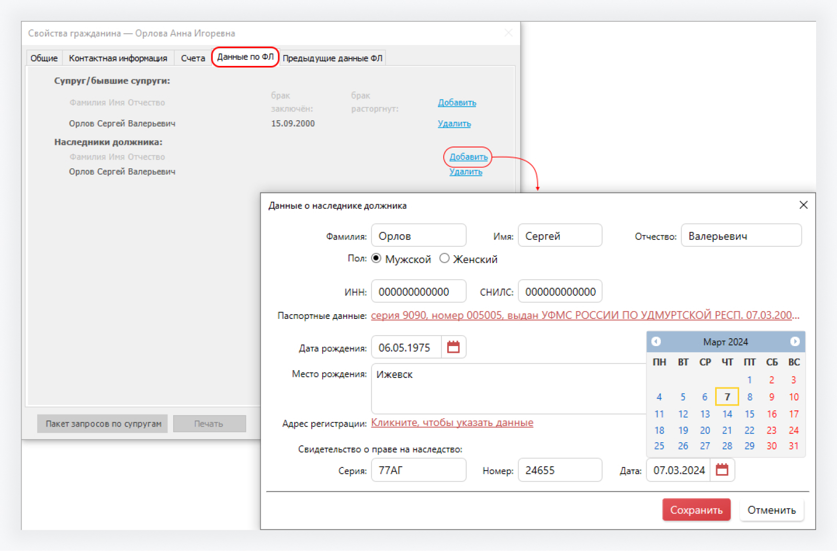
Task: Save heir data with Сохранить
Action: pyautogui.click(x=696, y=510)
